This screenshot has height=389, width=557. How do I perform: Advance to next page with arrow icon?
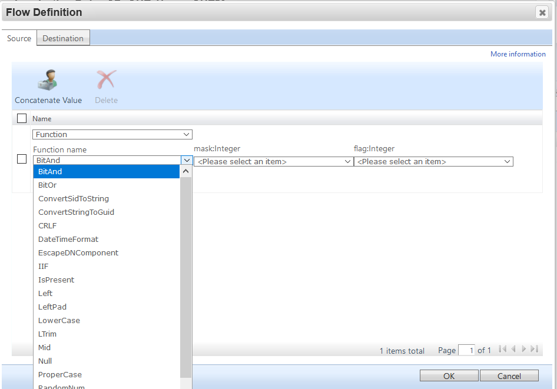(523, 349)
